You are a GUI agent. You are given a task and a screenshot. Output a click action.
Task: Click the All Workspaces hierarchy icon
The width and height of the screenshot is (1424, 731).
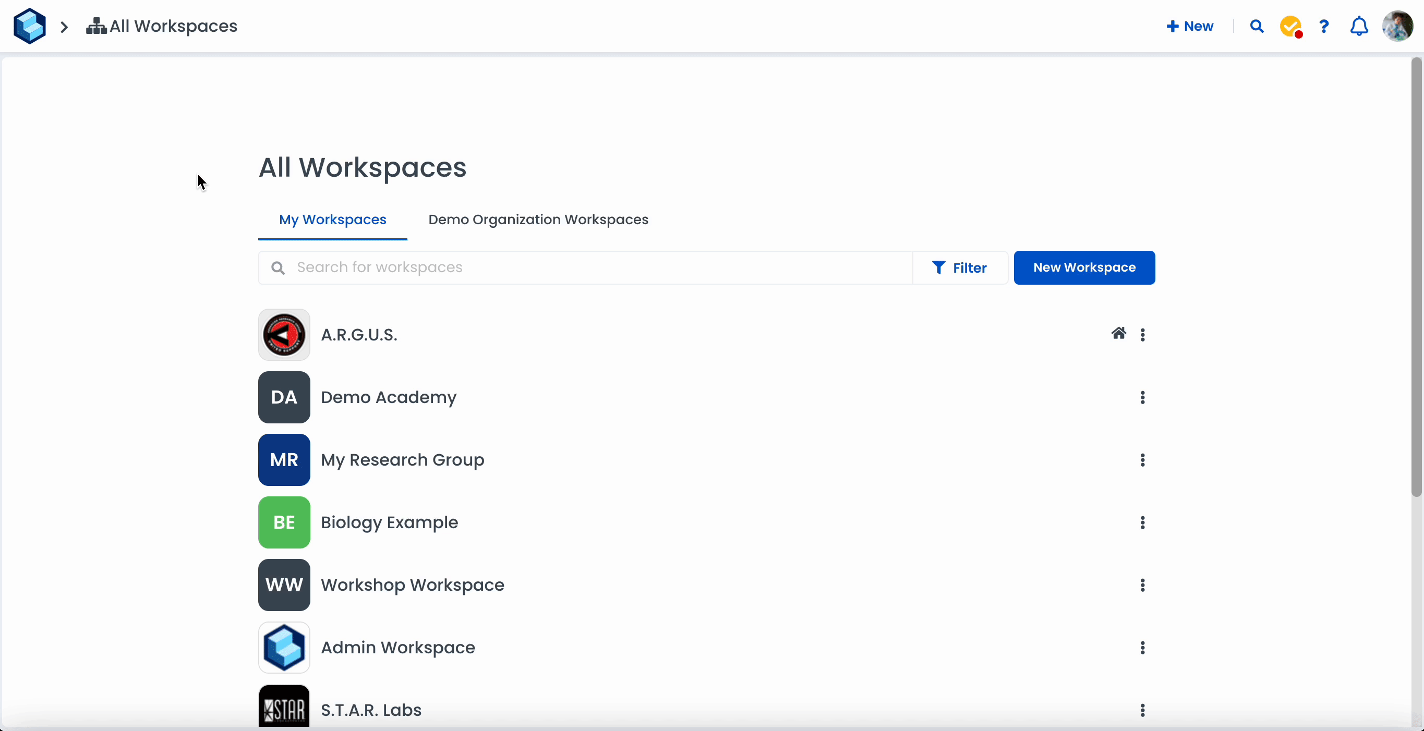point(96,26)
